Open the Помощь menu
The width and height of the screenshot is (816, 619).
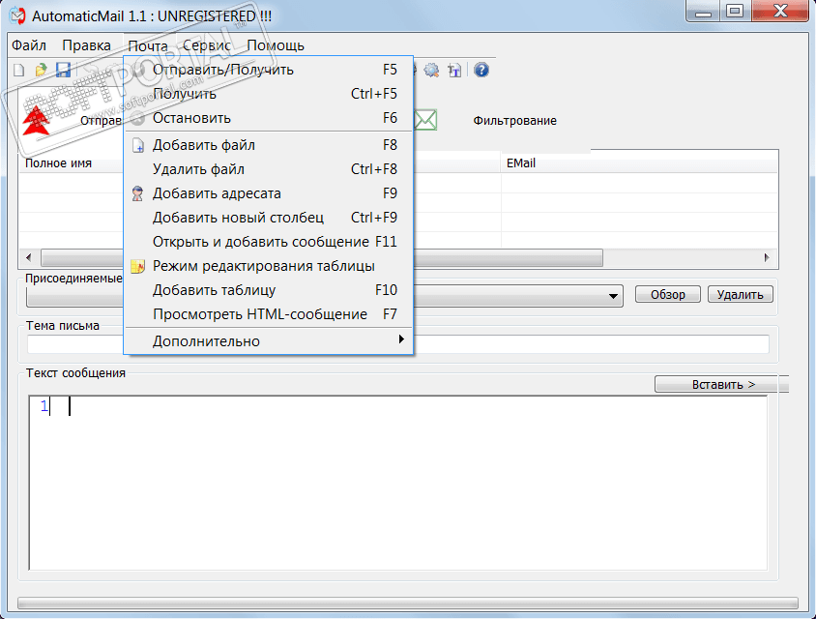pyautogui.click(x=276, y=45)
